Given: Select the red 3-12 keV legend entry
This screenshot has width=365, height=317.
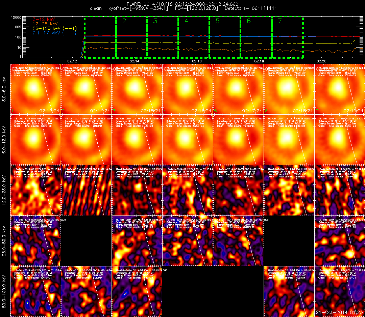Looking at the screenshot, I should pyautogui.click(x=44, y=19).
